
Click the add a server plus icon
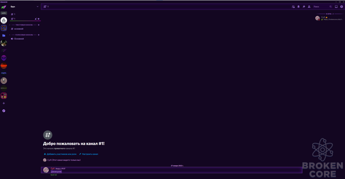[x=4, y=103]
